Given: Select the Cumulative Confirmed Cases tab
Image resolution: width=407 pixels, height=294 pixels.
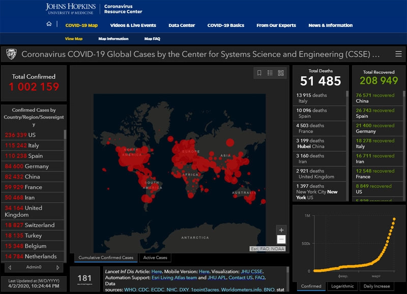Looking at the screenshot, I should (x=106, y=258).
